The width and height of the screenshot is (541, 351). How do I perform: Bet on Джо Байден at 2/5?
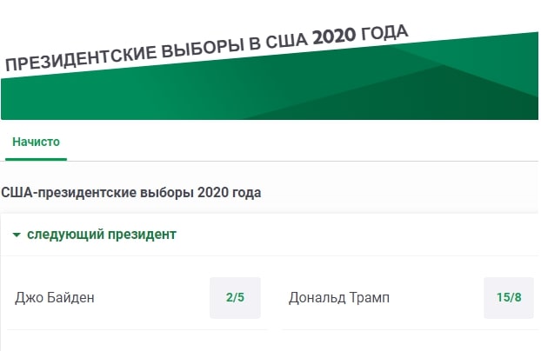[235, 298]
